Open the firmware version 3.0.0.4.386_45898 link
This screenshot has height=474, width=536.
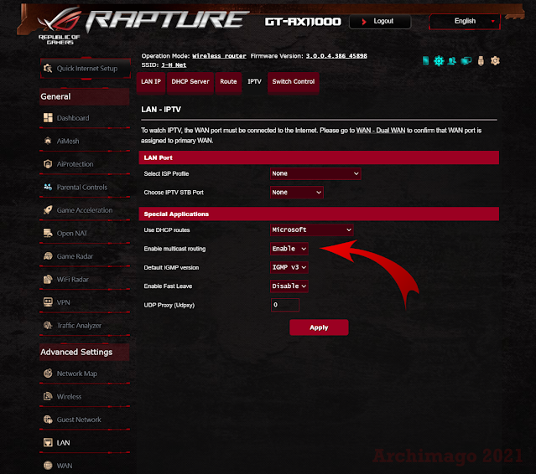(336, 56)
